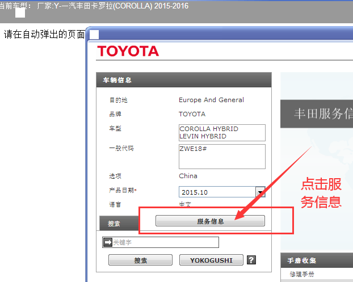
Task: Open 修理手册 under 手册收集
Action: click(302, 274)
